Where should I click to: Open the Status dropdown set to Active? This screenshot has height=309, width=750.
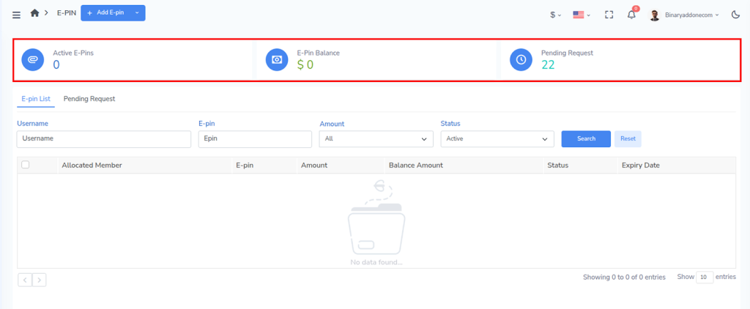(497, 138)
